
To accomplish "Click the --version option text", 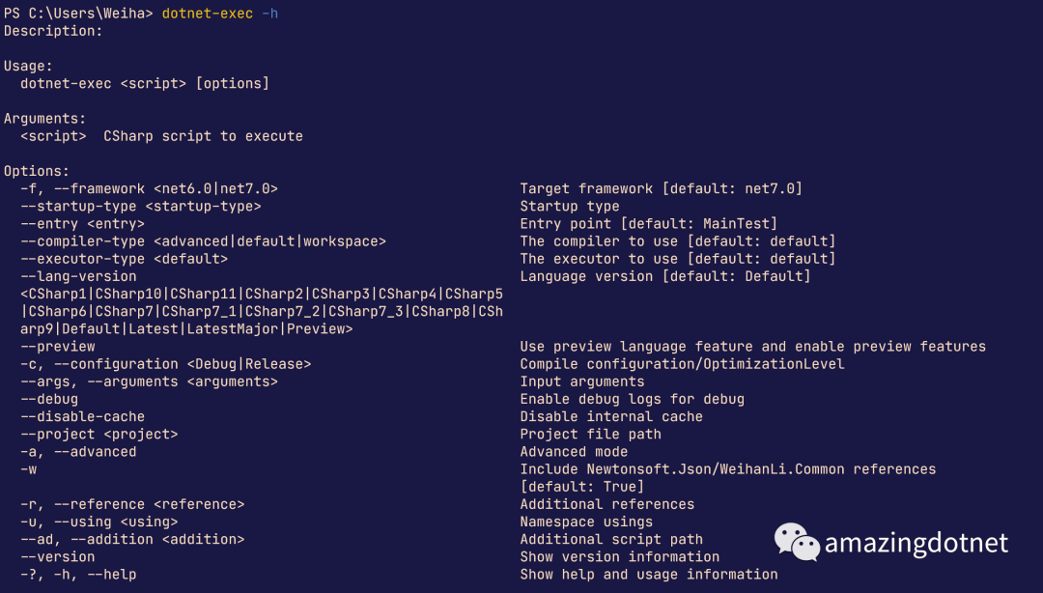I will tap(58, 557).
